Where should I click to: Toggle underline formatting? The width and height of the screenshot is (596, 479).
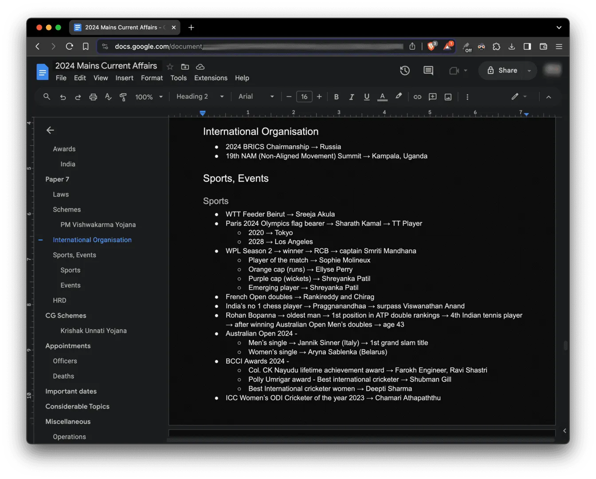point(367,97)
